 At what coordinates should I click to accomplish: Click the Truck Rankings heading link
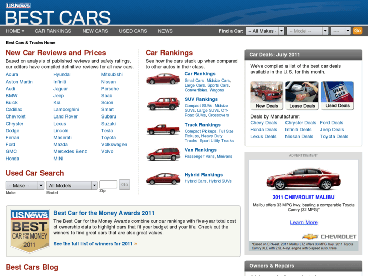tap(202, 125)
